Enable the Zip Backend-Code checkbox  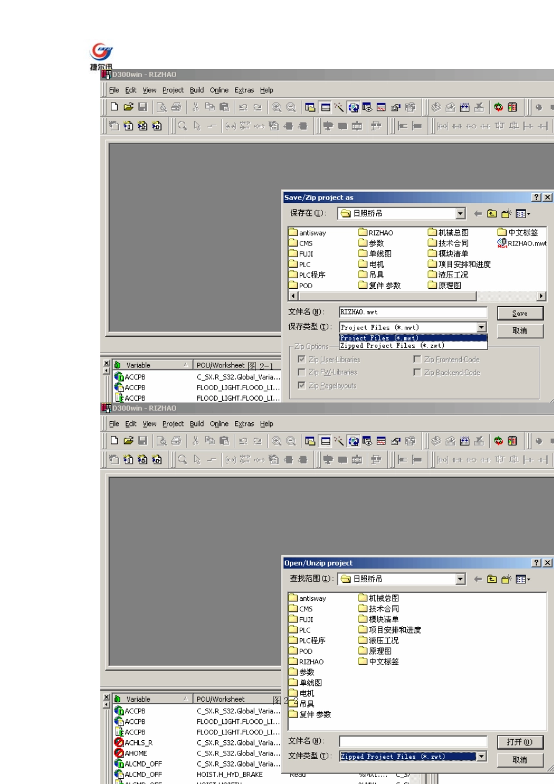pos(417,372)
